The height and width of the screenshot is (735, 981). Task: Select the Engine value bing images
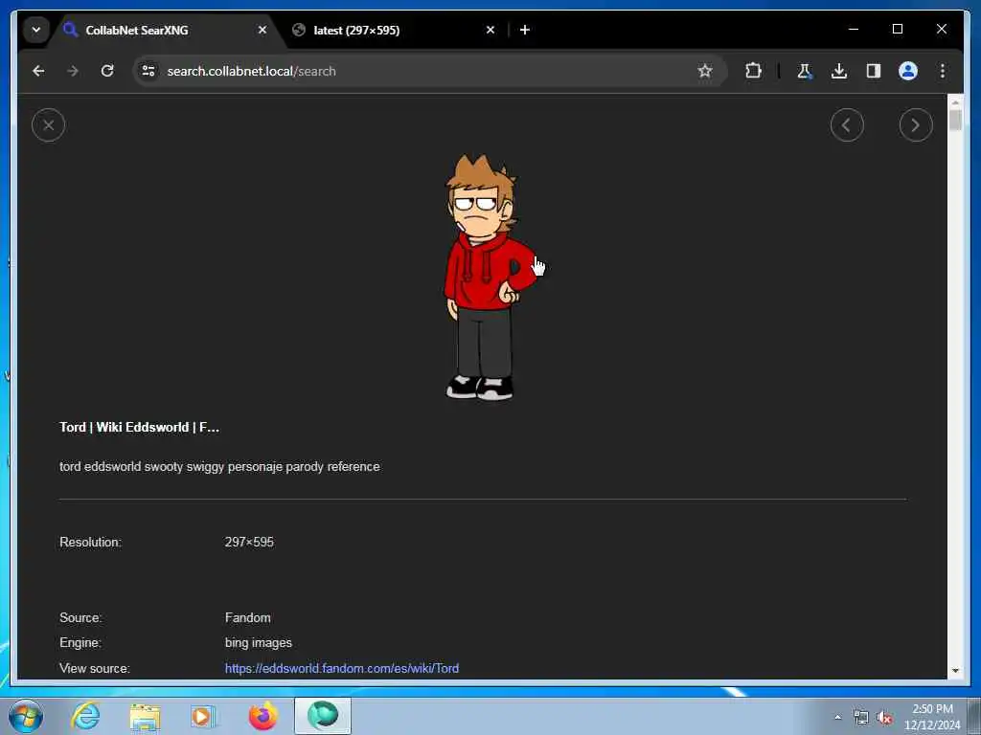(259, 642)
